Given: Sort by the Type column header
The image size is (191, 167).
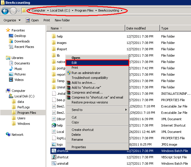Looking at the screenshot, I should coord(175,28).
